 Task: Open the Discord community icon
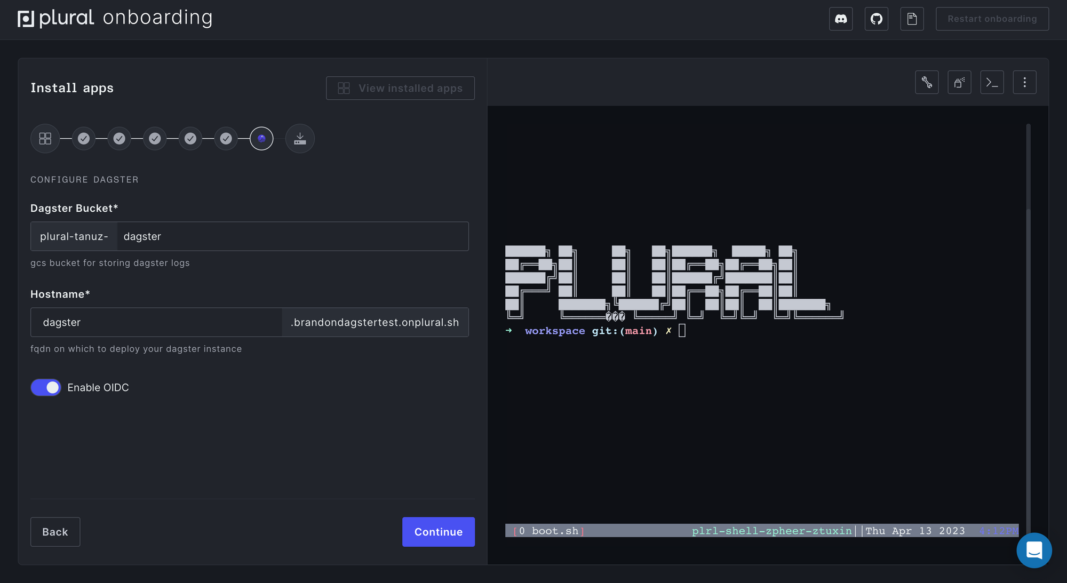[x=841, y=19]
